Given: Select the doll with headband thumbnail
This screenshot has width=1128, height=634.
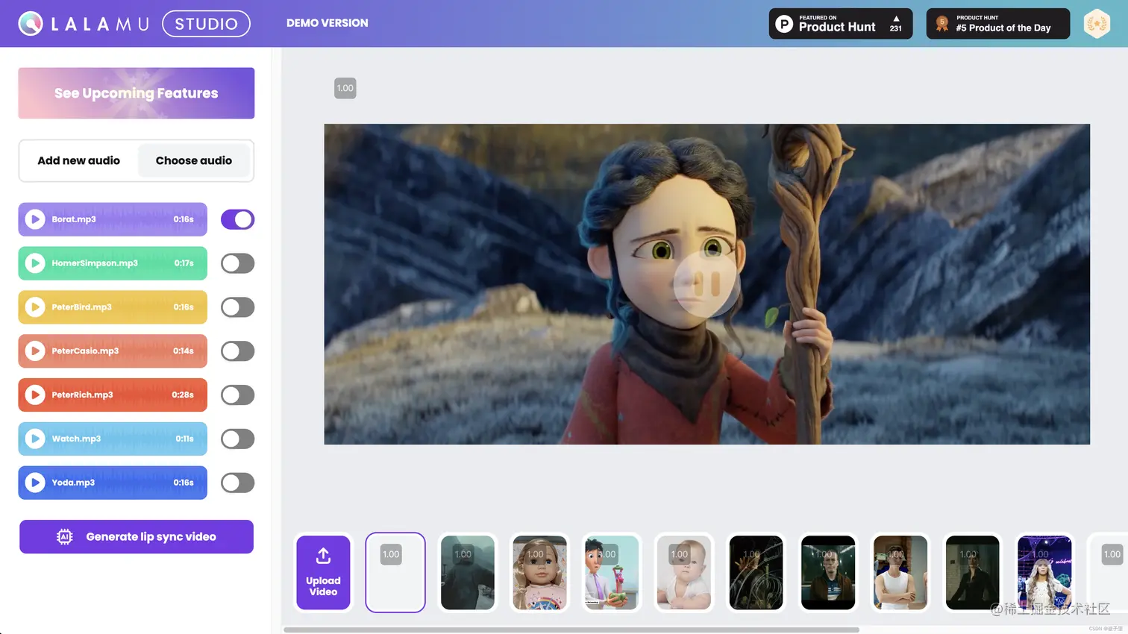Looking at the screenshot, I should click(x=539, y=573).
